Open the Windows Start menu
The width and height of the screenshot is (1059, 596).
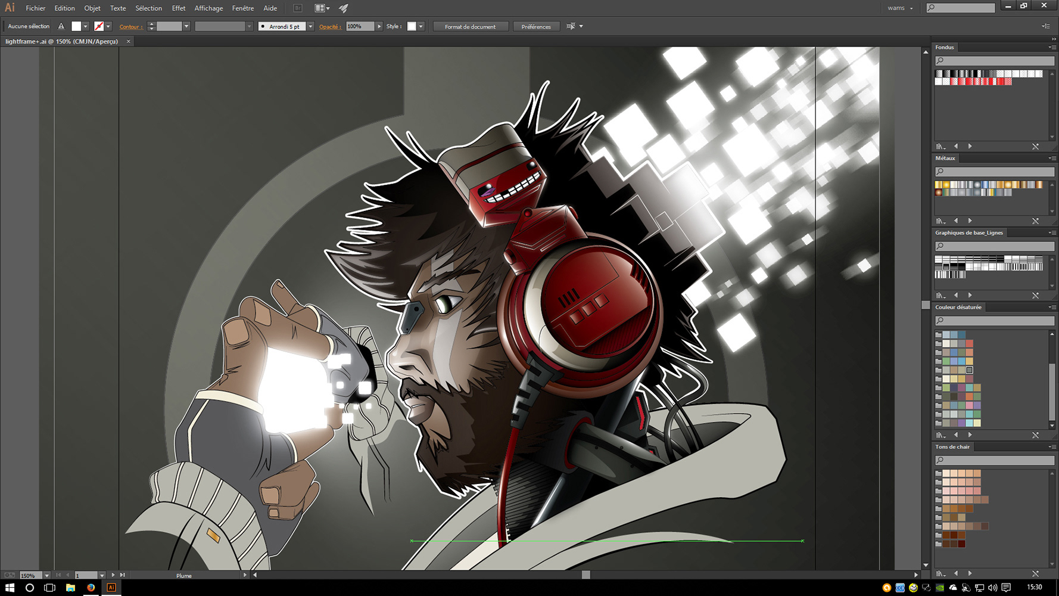coord(10,588)
